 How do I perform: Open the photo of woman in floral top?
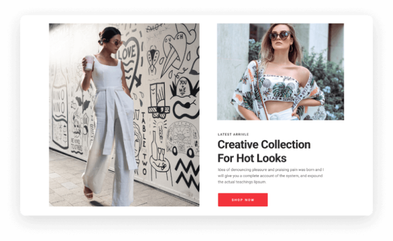pos(280,72)
